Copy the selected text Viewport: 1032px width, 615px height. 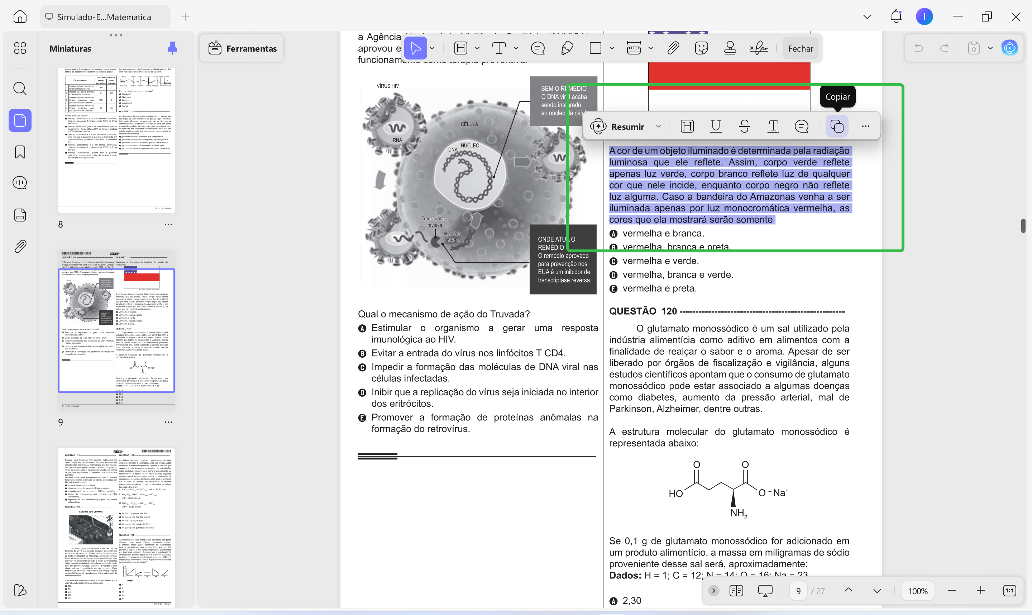[837, 126]
